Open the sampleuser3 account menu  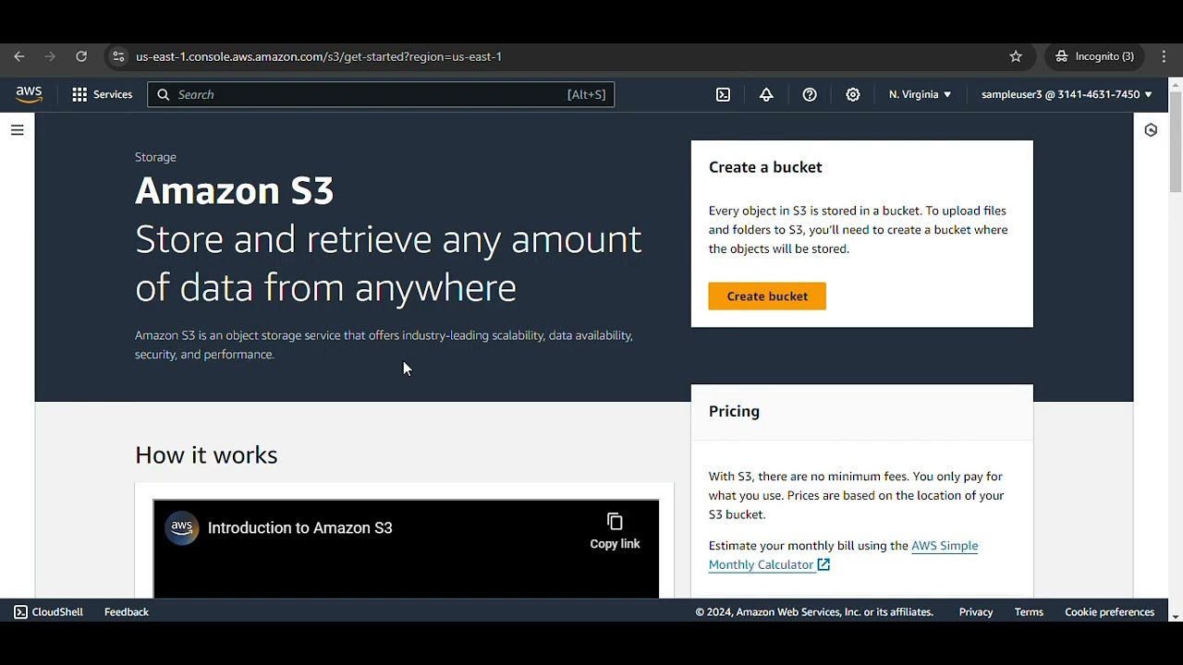[1067, 94]
